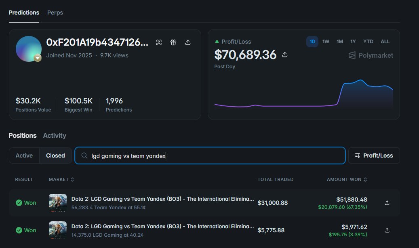Click the gift icon next to the address
419x248 pixels.
point(173,42)
